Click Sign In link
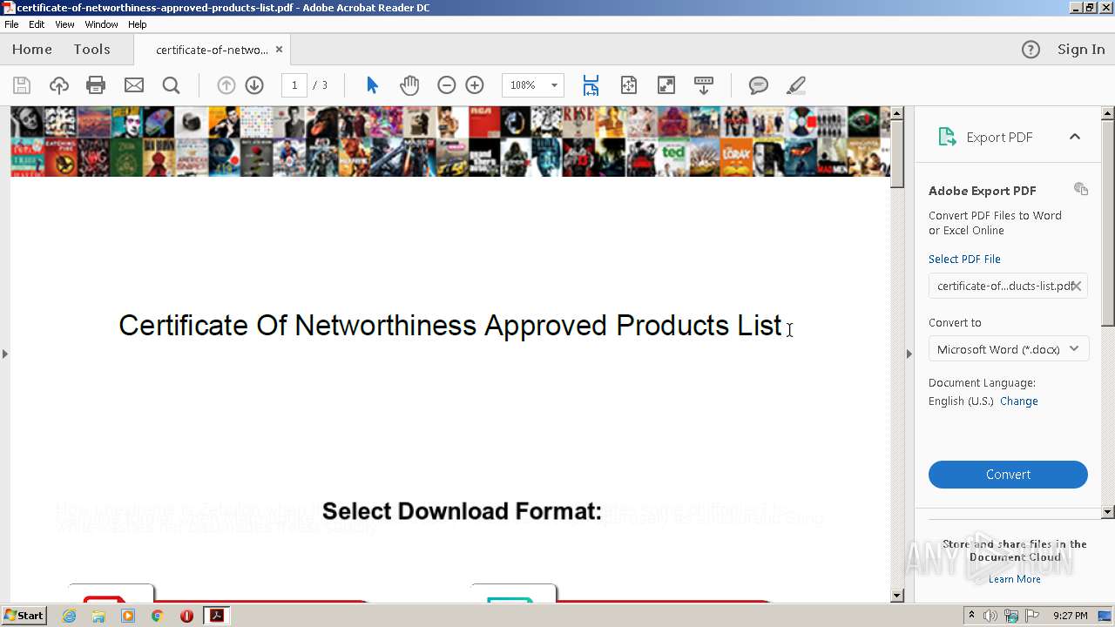 coord(1081,50)
